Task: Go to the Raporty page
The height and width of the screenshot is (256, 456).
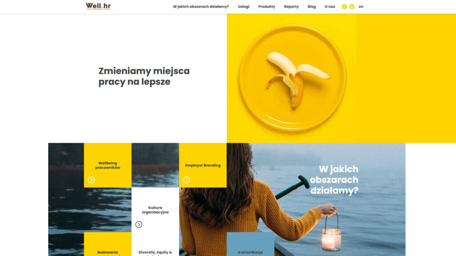Action: (291, 7)
